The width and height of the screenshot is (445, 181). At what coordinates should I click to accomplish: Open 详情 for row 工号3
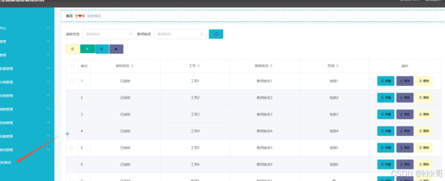point(386,114)
